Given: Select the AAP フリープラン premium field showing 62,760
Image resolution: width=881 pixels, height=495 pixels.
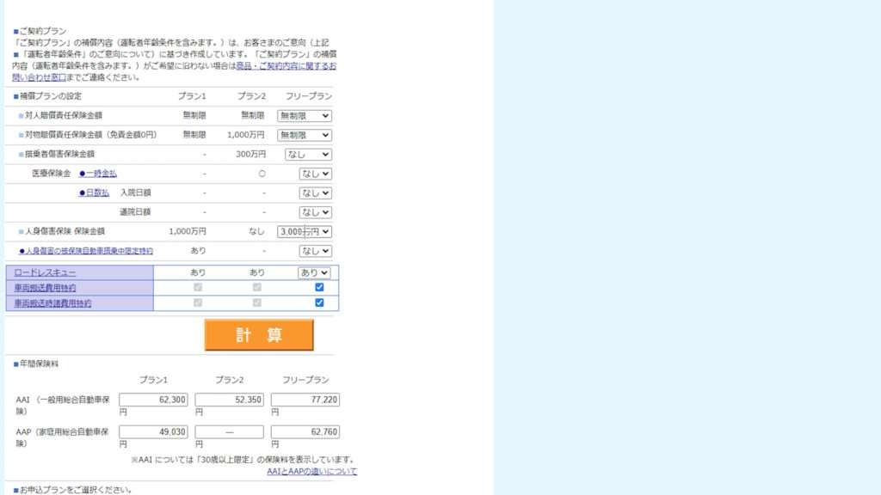Looking at the screenshot, I should pos(305,431).
